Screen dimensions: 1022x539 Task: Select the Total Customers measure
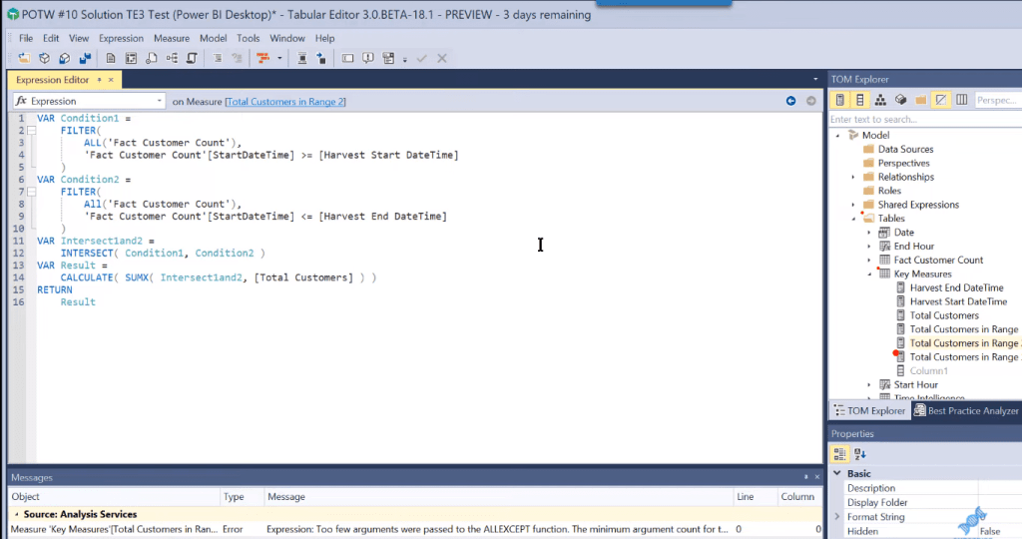pos(944,315)
